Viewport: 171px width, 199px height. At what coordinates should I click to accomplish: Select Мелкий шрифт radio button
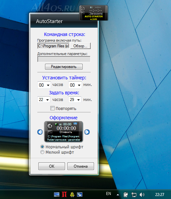click(x=42, y=152)
